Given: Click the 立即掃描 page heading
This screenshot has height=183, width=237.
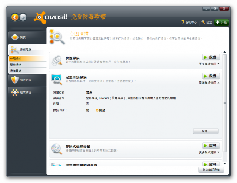Looking at the screenshot, I should tap(79, 34).
